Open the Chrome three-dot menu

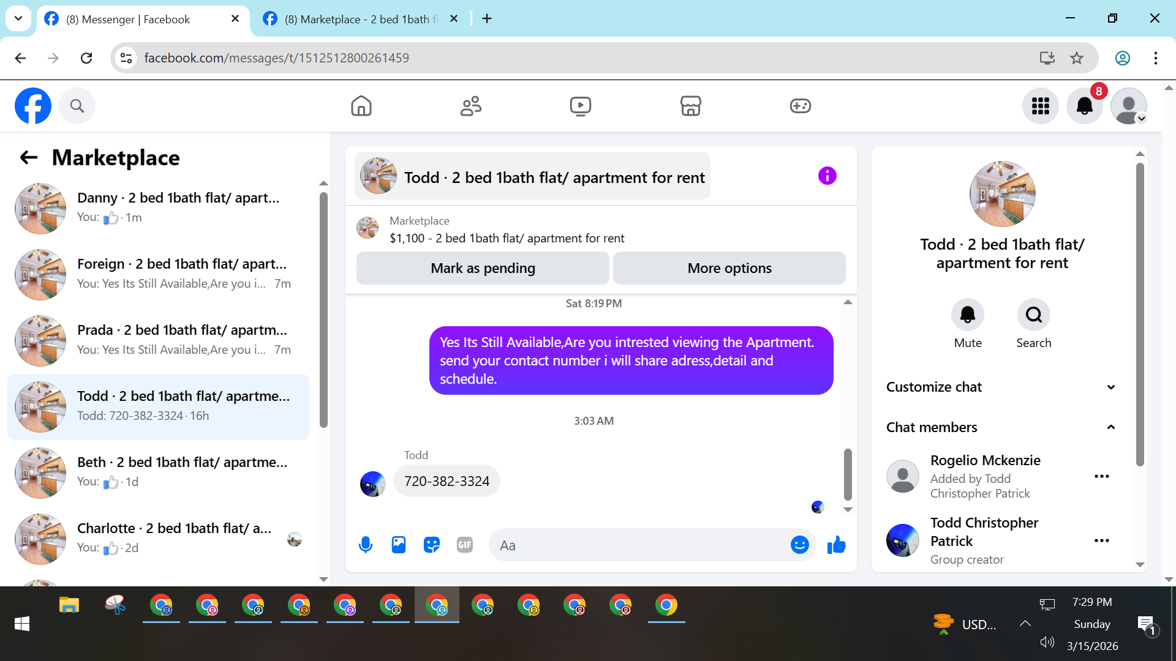pyautogui.click(x=1156, y=58)
